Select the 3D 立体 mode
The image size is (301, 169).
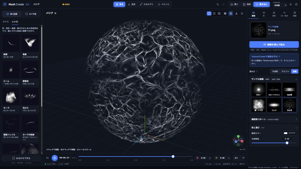click(x=12, y=14)
